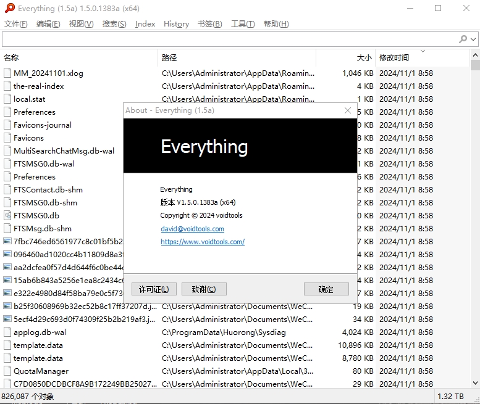This screenshot has height=404, width=480.
Task: Close the About - Everything dialog
Action: [348, 110]
